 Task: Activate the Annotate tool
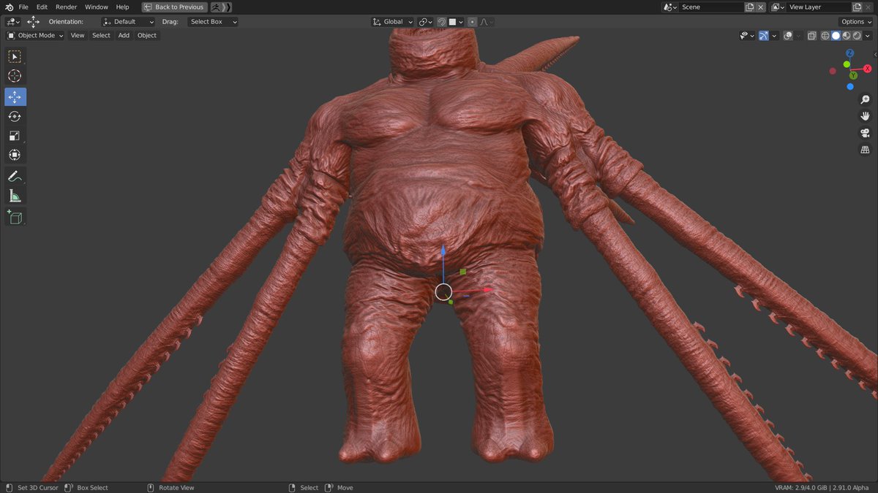tap(15, 175)
